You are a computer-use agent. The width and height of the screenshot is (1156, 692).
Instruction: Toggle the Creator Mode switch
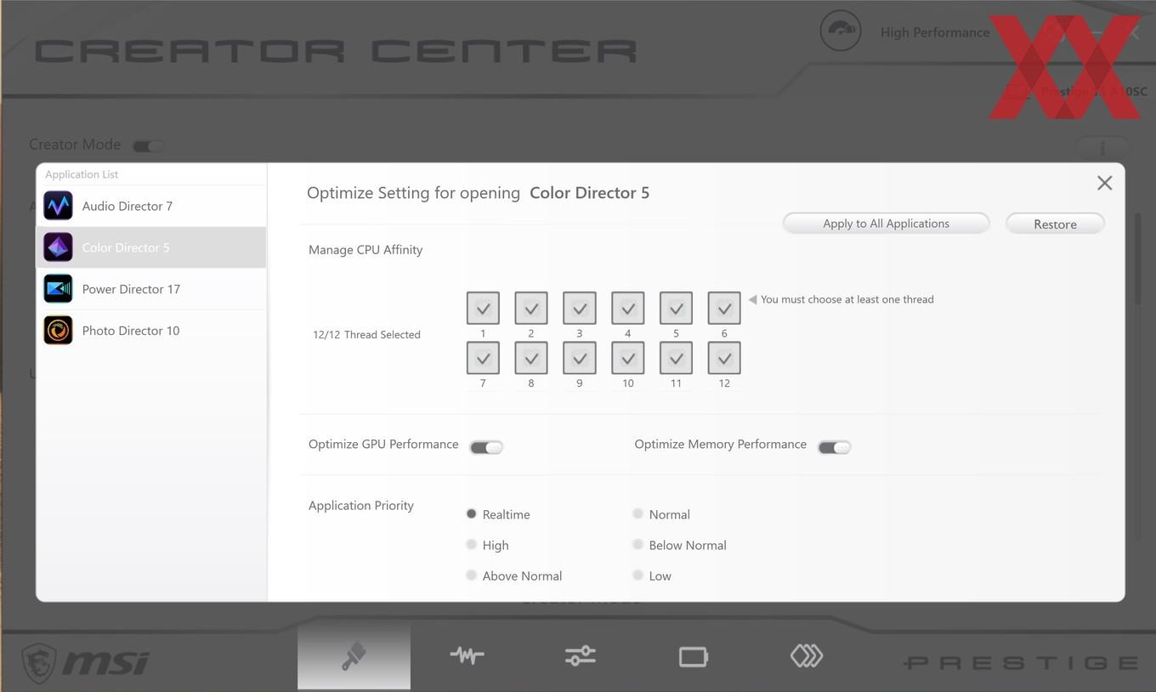(x=148, y=146)
